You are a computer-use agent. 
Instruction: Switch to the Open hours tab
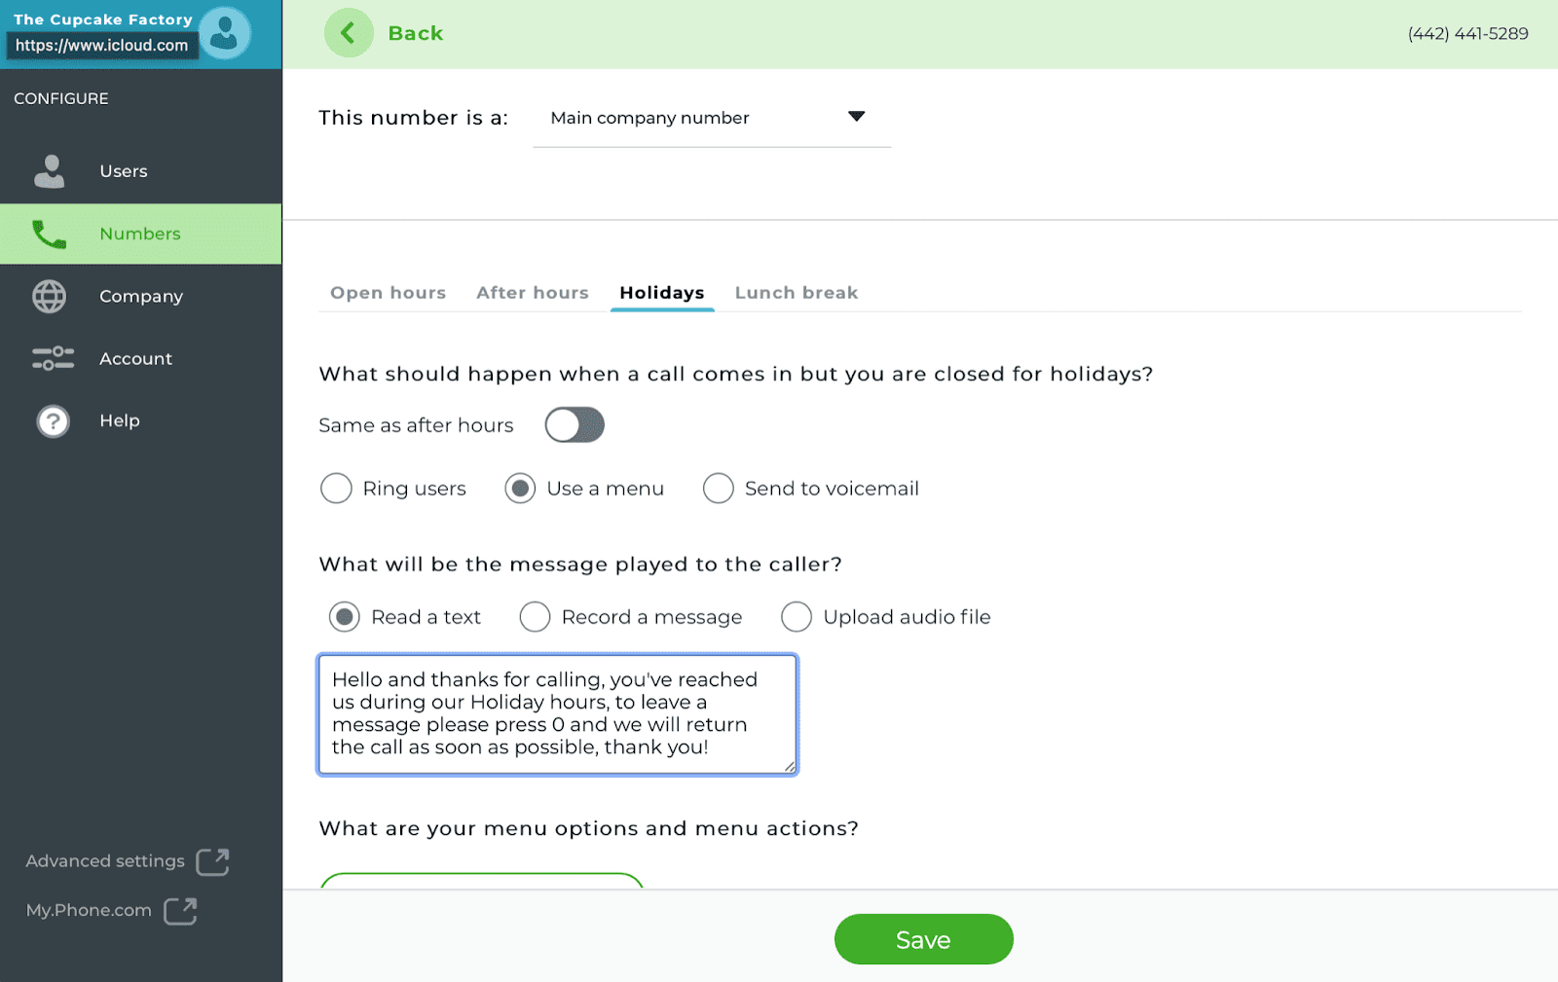click(388, 293)
